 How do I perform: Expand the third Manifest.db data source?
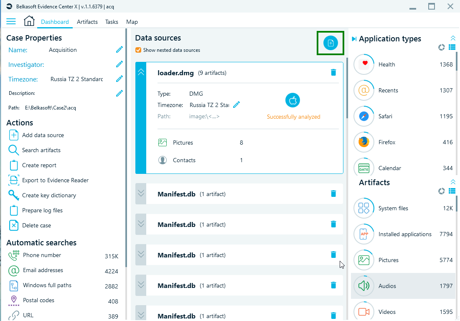pos(141,255)
